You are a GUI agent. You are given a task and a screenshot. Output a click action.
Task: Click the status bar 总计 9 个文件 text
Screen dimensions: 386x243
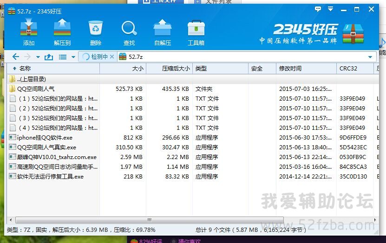click(x=251, y=230)
